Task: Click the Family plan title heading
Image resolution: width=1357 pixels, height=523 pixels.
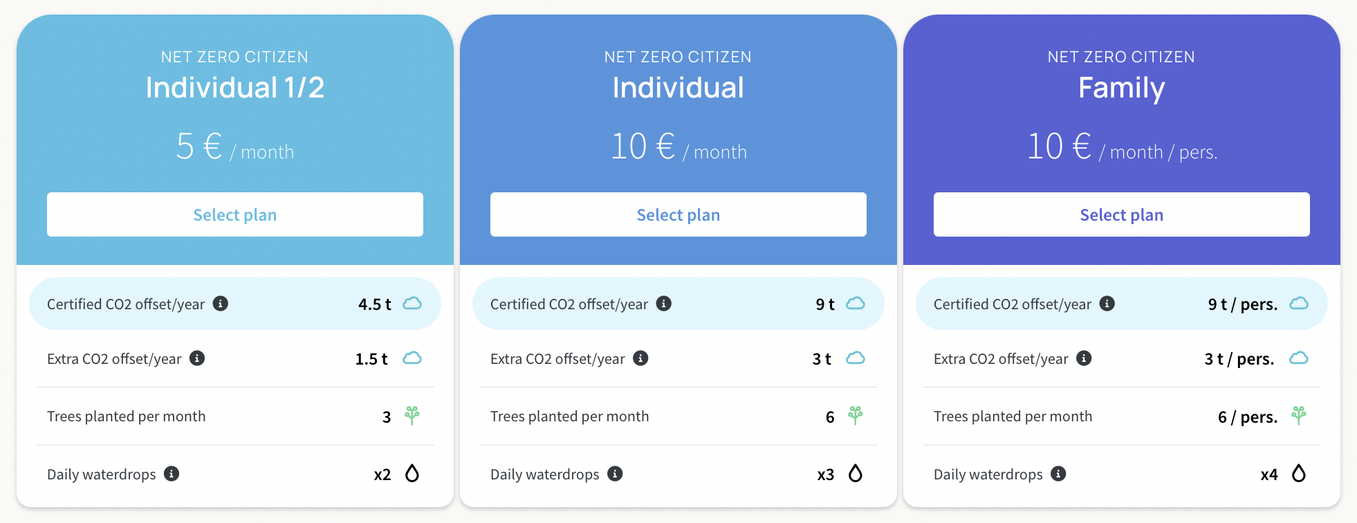Action: pos(1122,88)
